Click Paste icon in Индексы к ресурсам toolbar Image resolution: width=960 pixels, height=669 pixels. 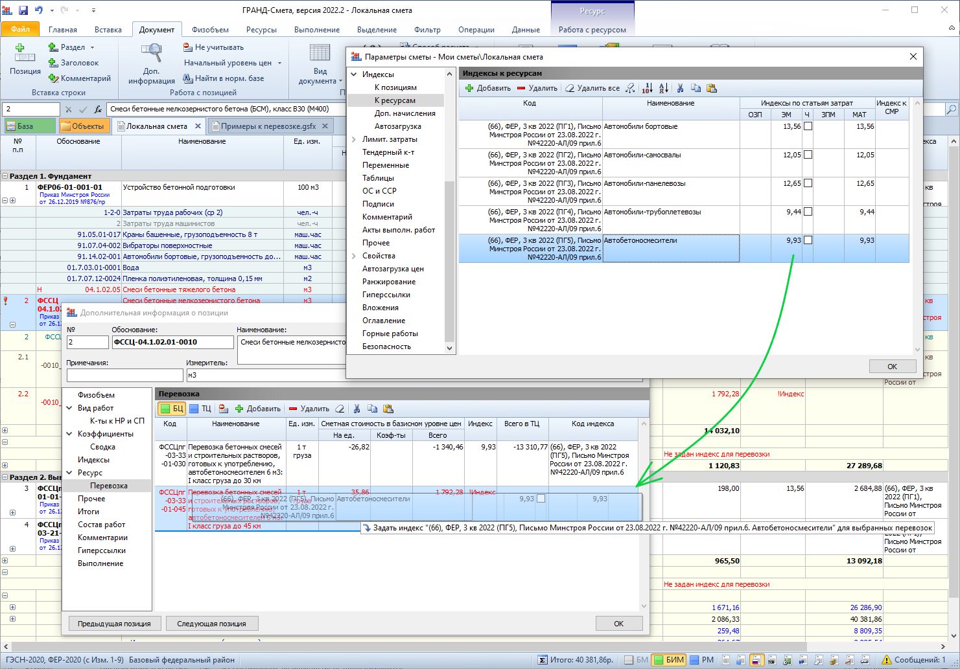pyautogui.click(x=711, y=88)
